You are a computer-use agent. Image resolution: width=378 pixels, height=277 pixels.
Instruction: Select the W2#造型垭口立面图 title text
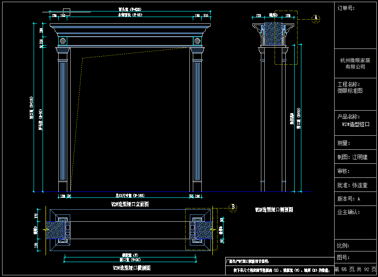130,204
